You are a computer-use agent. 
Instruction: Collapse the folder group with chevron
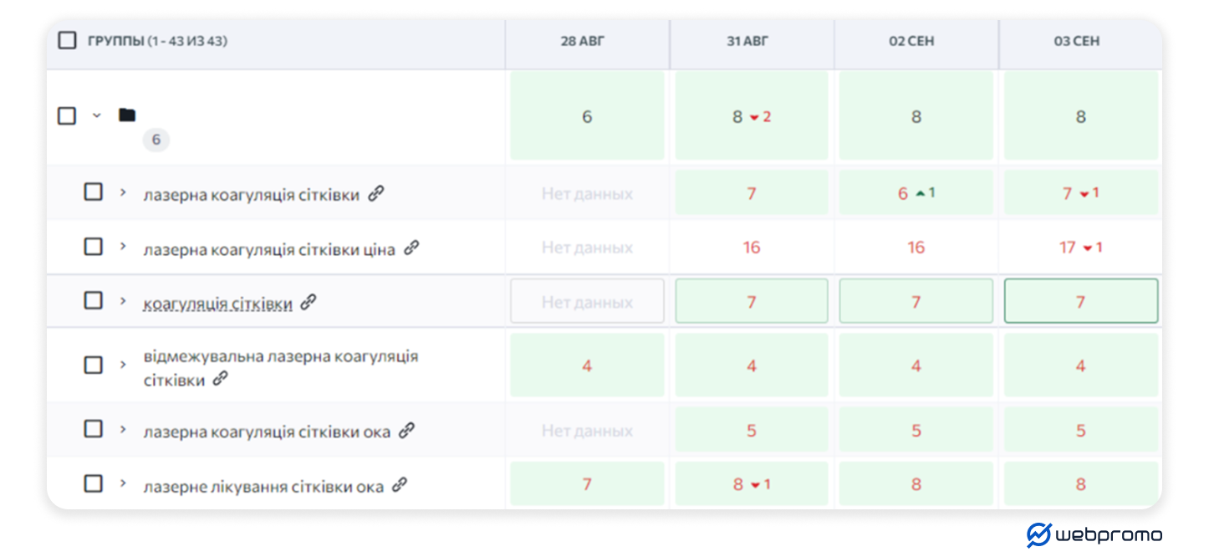[x=96, y=115]
